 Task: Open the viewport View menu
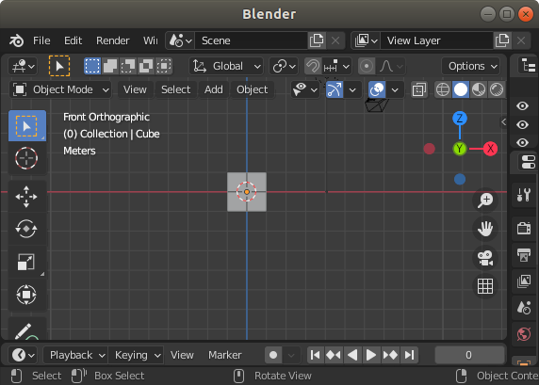(x=135, y=89)
